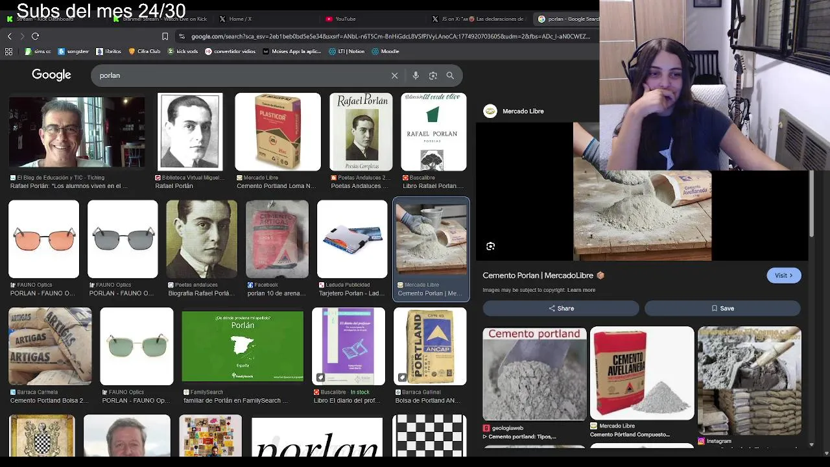Screen dimensions: 830x467
Task: Open the Plasticor Cemento Portland Loma Negra image
Action: pyautogui.click(x=278, y=132)
